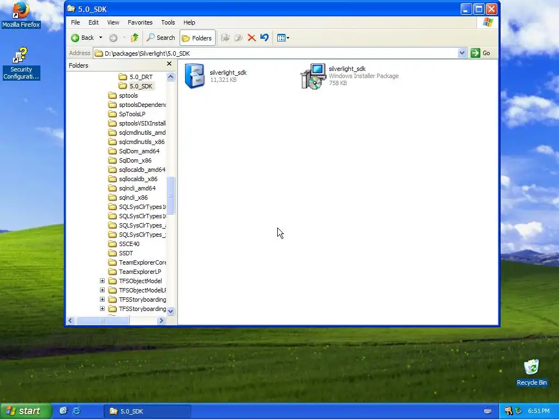Expand the TFSObjectModelLP folder node
The height and width of the screenshot is (419, 559).
click(x=102, y=290)
